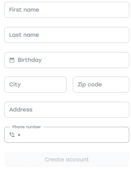Click empty area right of the plus prefix
131x170 pixels.
click(x=74, y=135)
